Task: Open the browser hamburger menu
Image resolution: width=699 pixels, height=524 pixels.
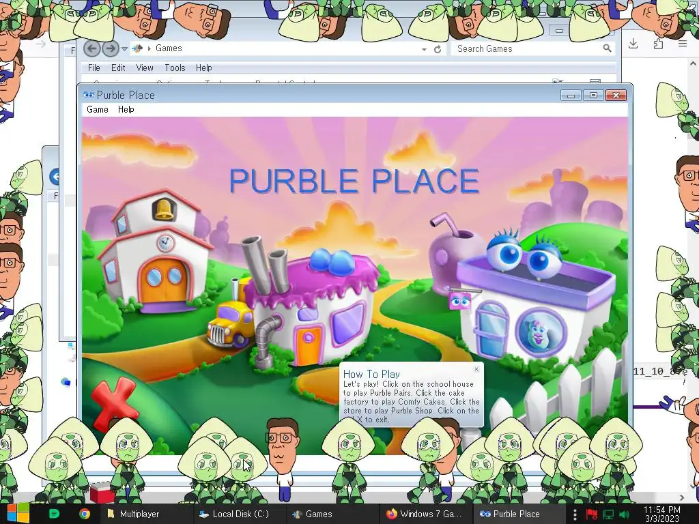Action: coord(683,44)
